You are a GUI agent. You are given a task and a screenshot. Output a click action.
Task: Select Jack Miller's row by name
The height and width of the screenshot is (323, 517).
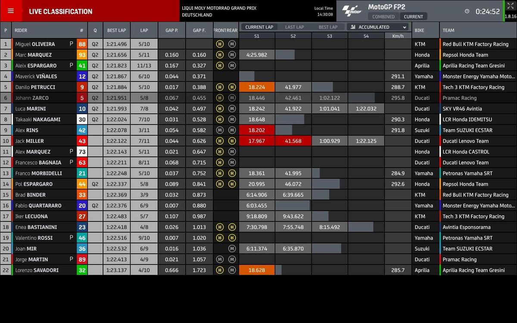point(29,141)
